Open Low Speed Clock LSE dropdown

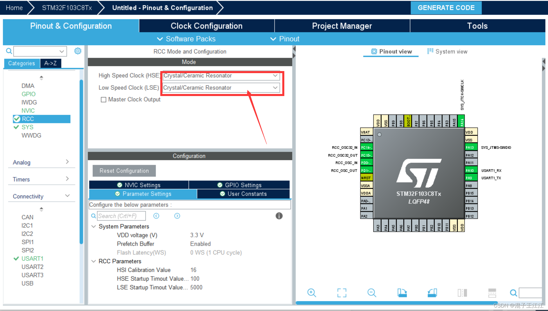click(221, 88)
